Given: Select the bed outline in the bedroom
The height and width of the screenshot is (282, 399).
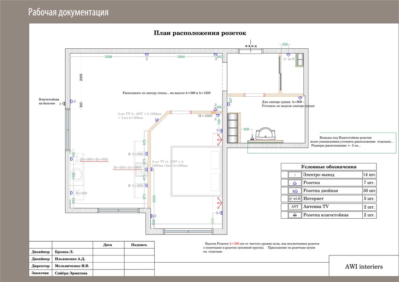Looking at the screenshot, I should (196, 174).
